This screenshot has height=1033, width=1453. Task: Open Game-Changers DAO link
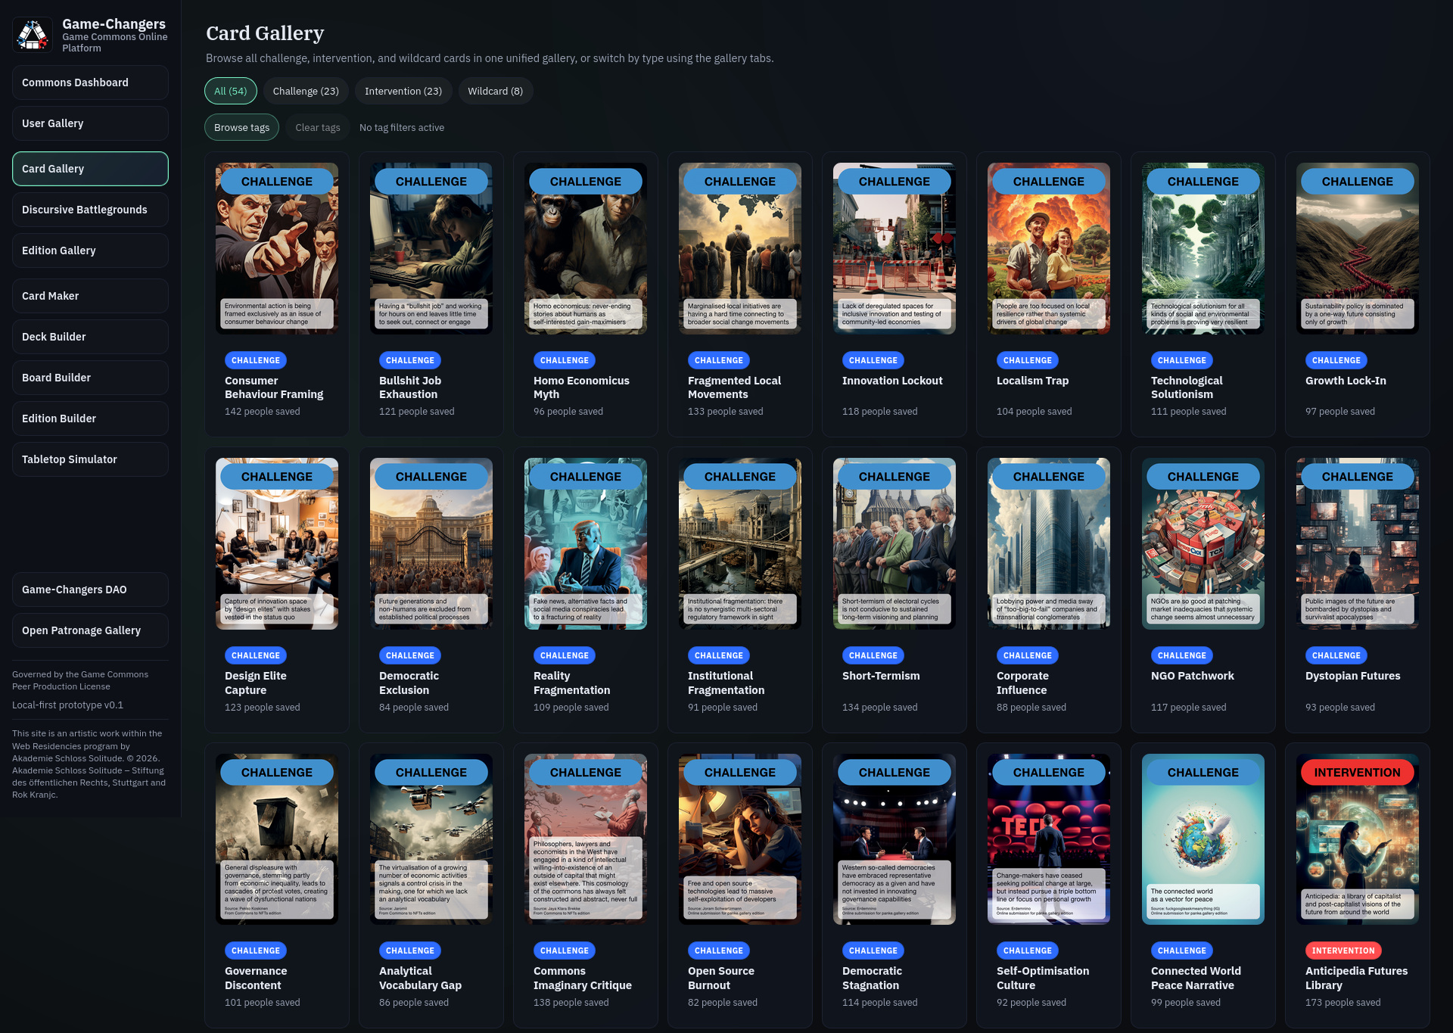(90, 590)
